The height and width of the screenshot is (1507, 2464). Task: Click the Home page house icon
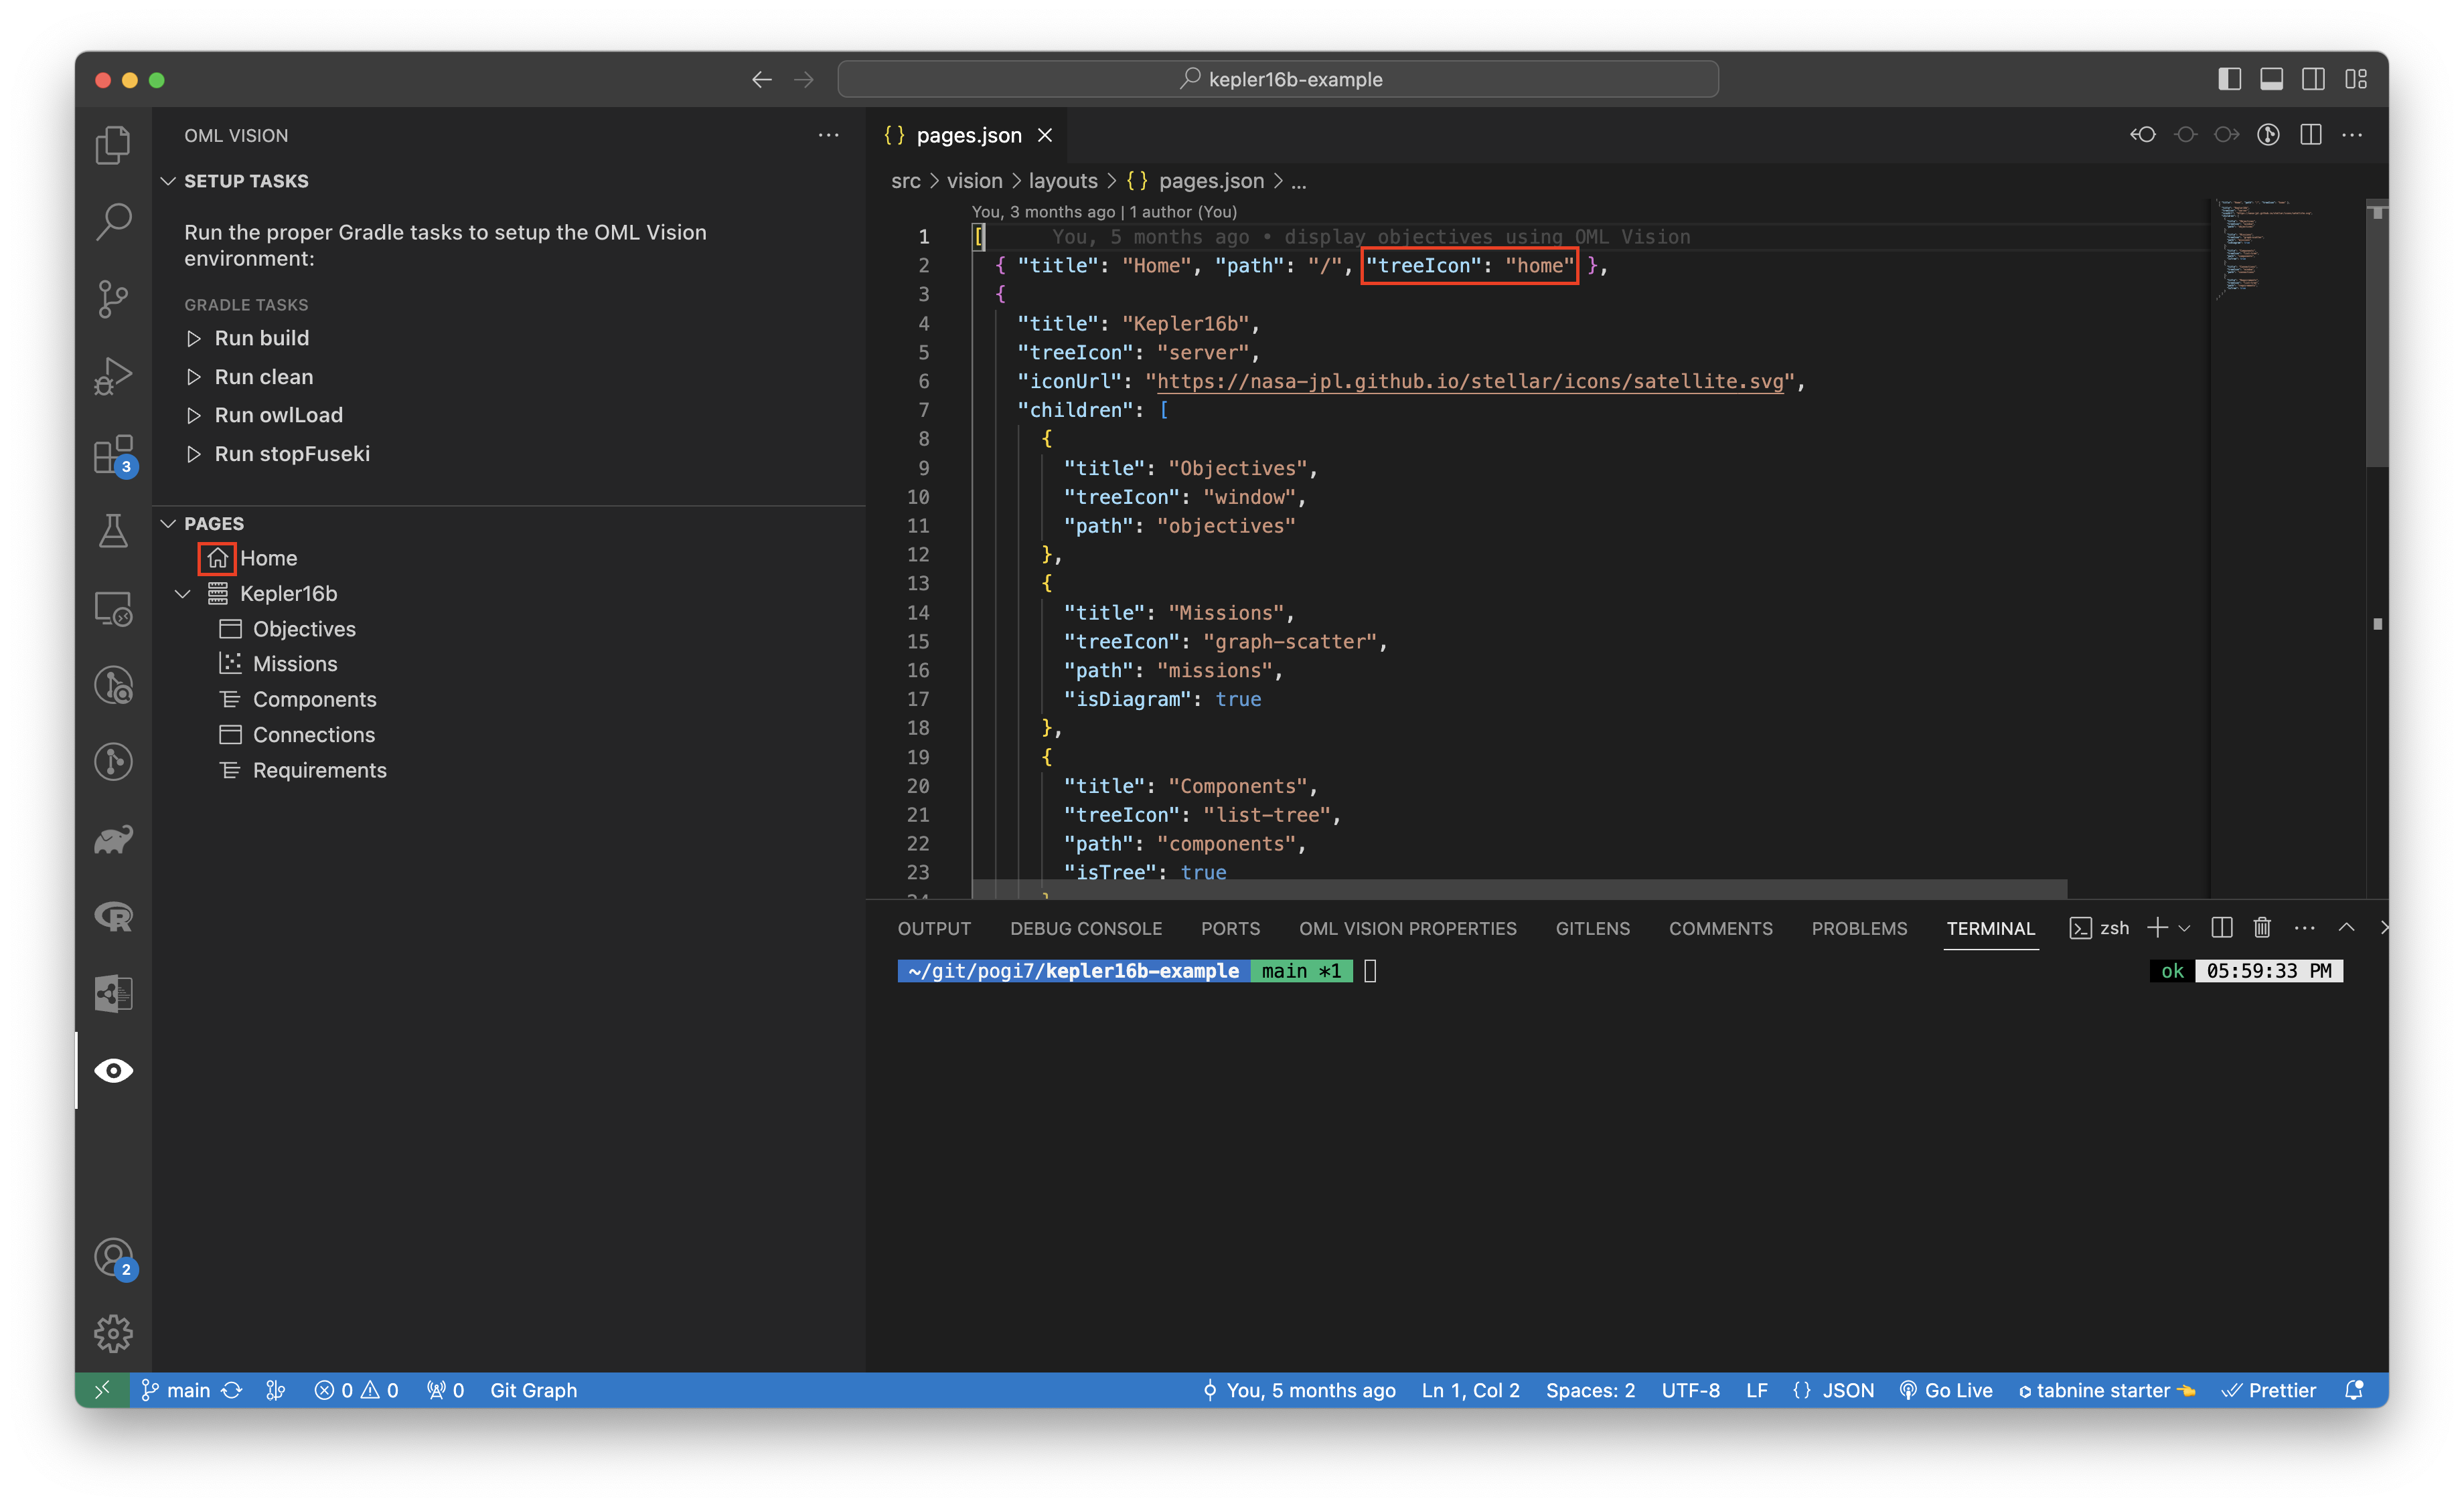(217, 557)
